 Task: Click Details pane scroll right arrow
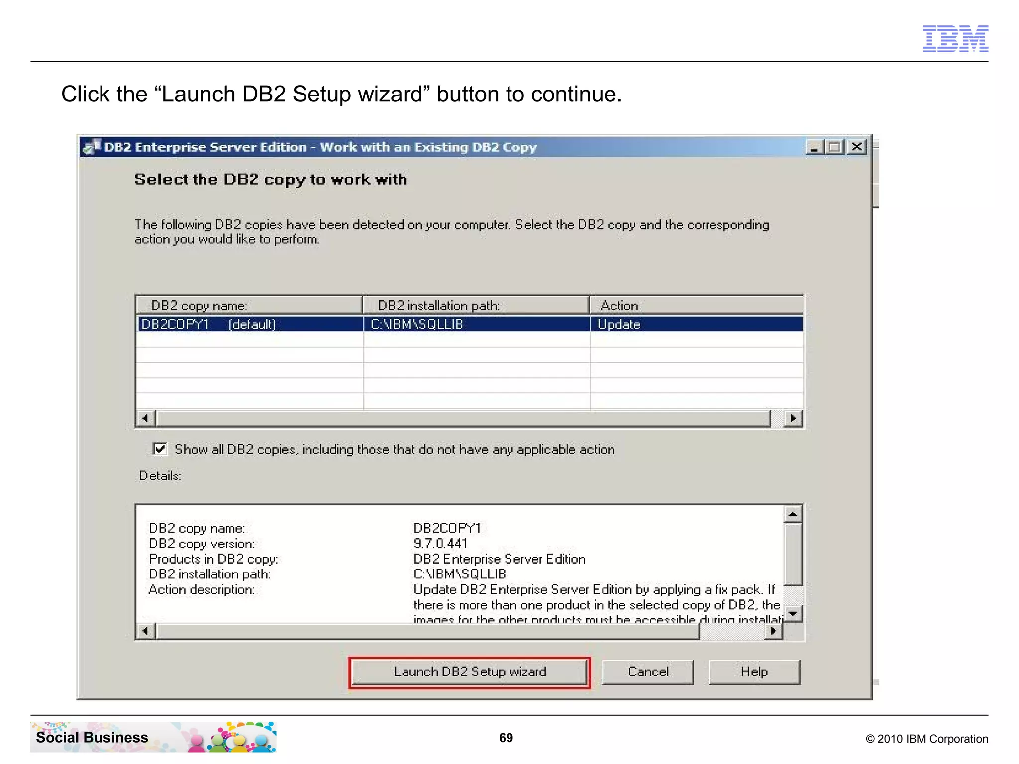click(x=773, y=631)
